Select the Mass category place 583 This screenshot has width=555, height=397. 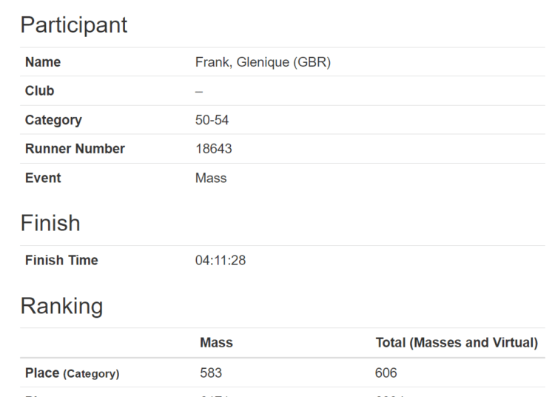pyautogui.click(x=211, y=373)
